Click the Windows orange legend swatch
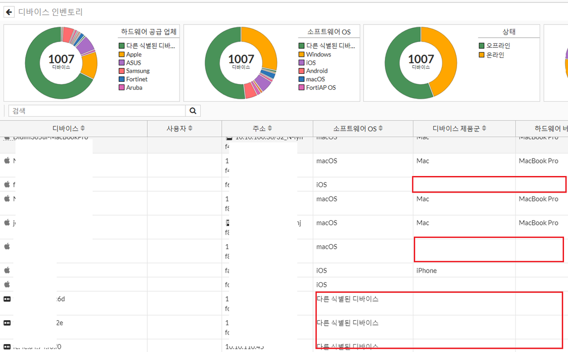Viewport: 568px width, 352px height. (x=301, y=55)
